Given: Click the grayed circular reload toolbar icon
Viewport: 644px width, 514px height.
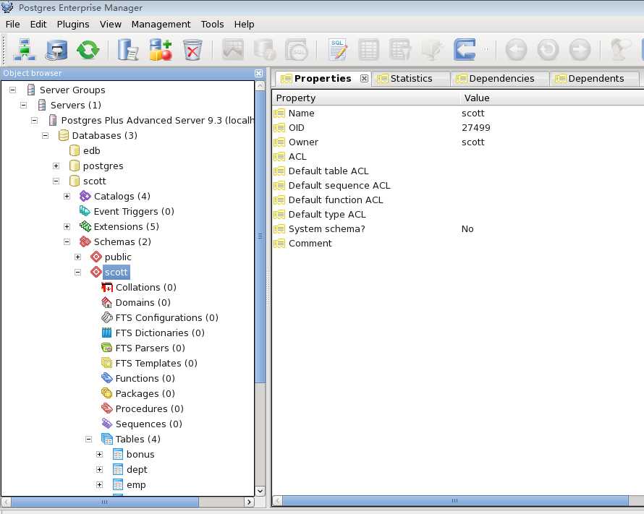Looking at the screenshot, I should point(548,50).
